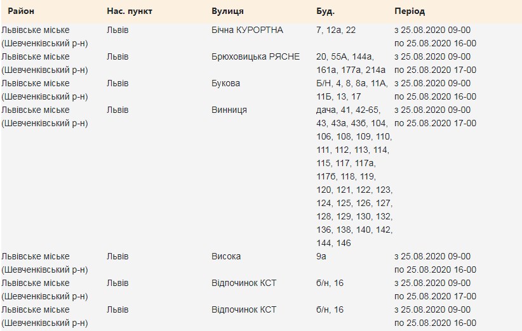This screenshot has height=331, width=522.
Task: Select the Винниця street cell
Action: pos(229,110)
